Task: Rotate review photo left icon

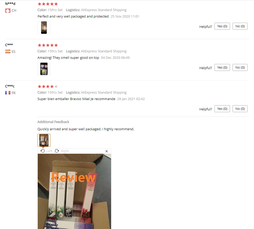Action: click(43, 151)
